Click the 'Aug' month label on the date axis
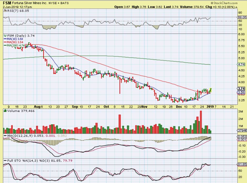 click(37, 107)
